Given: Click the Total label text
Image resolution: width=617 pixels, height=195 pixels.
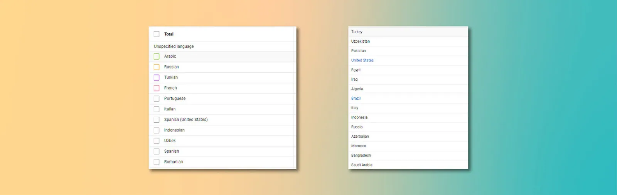Looking at the screenshot, I should [x=169, y=34].
